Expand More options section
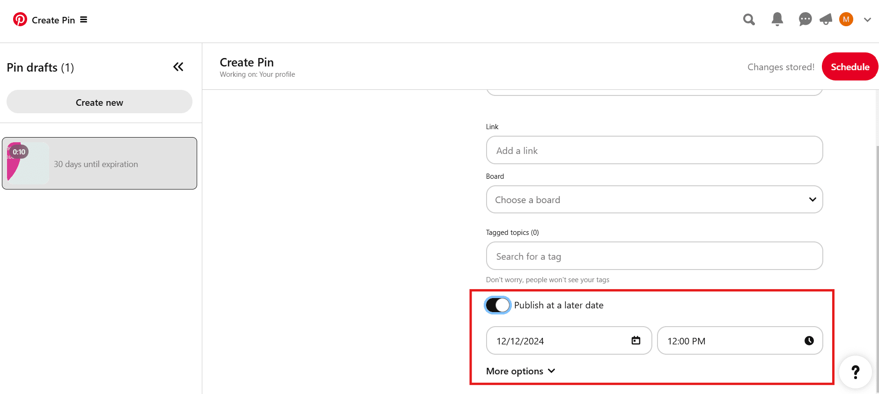 coord(520,371)
